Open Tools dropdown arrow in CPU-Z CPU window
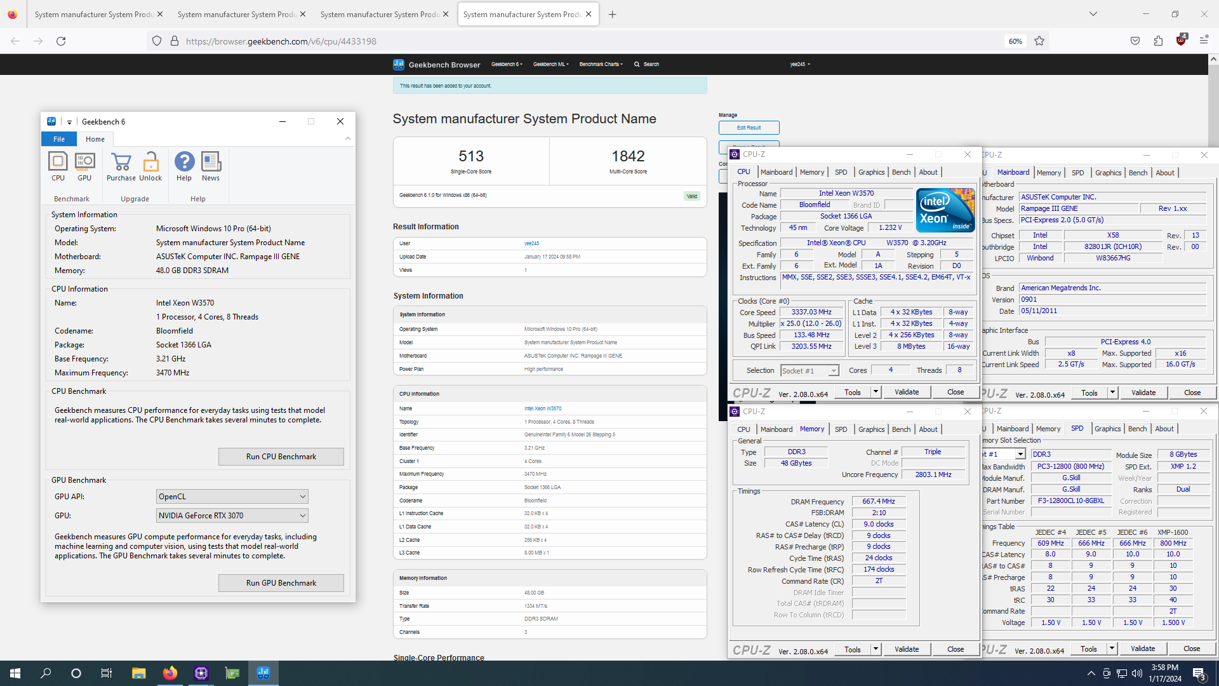The image size is (1219, 686). coord(876,392)
